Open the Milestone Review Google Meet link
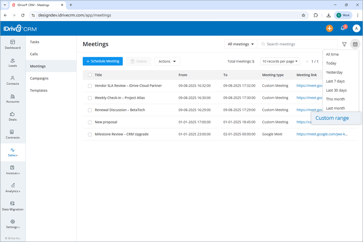Image resolution: width=363 pixels, height=242 pixels. pos(321,134)
